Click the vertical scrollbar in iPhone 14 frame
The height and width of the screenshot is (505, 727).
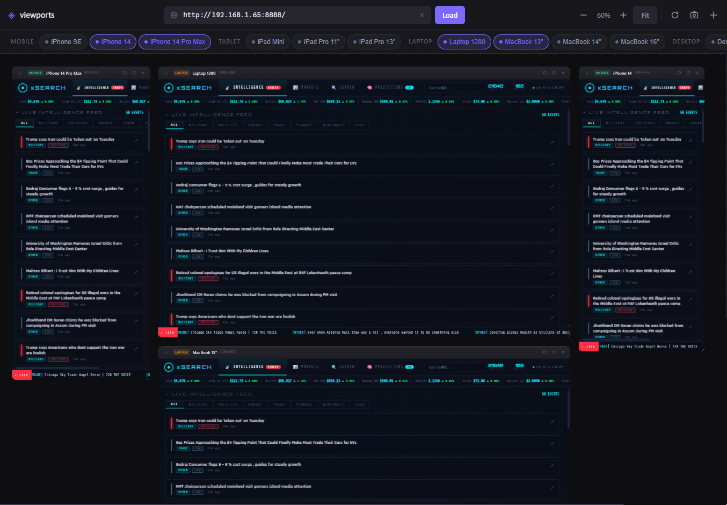pos(702,126)
